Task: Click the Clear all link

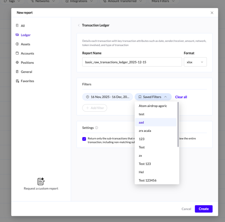Action: click(181, 97)
